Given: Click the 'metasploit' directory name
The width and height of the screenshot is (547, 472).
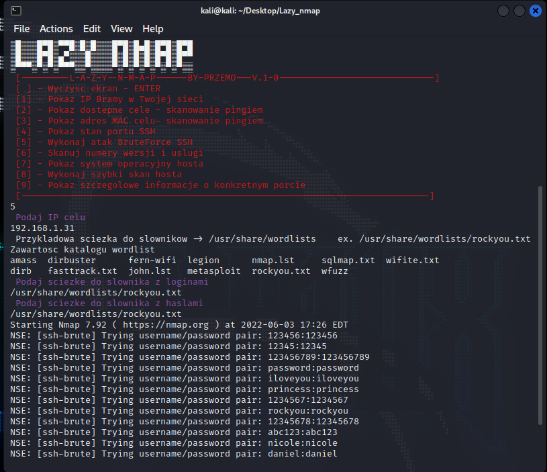Looking at the screenshot, I should 214,271.
